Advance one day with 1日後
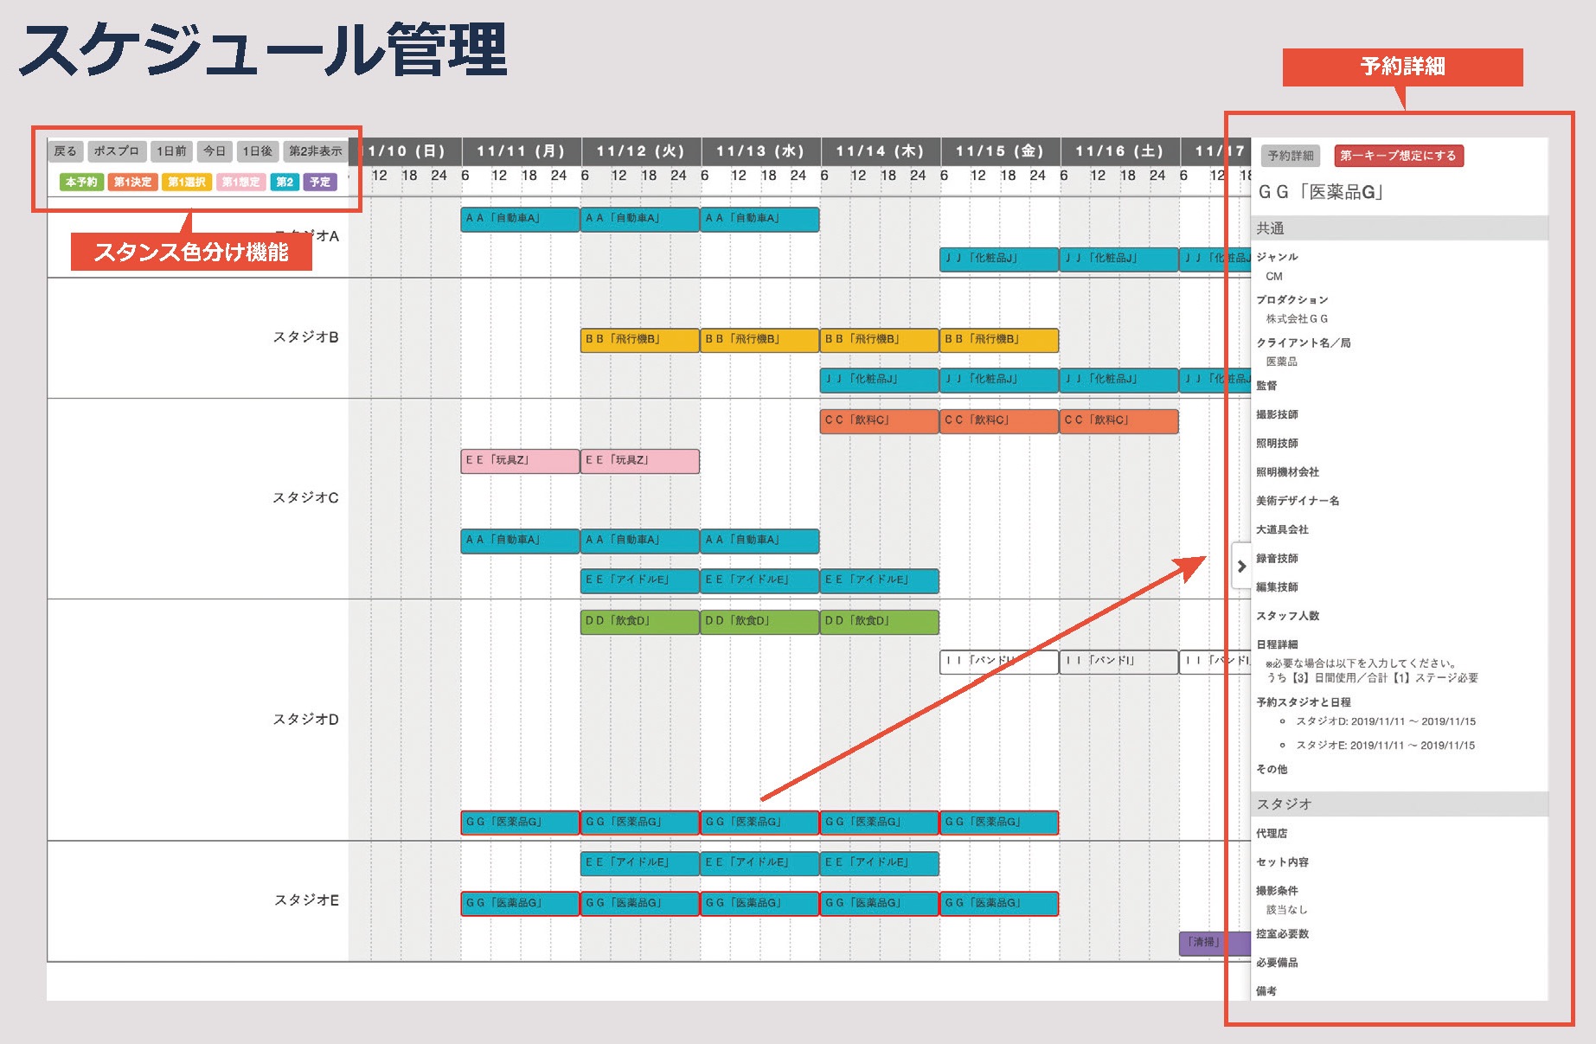Viewport: 1596px width, 1044px height. (x=257, y=151)
